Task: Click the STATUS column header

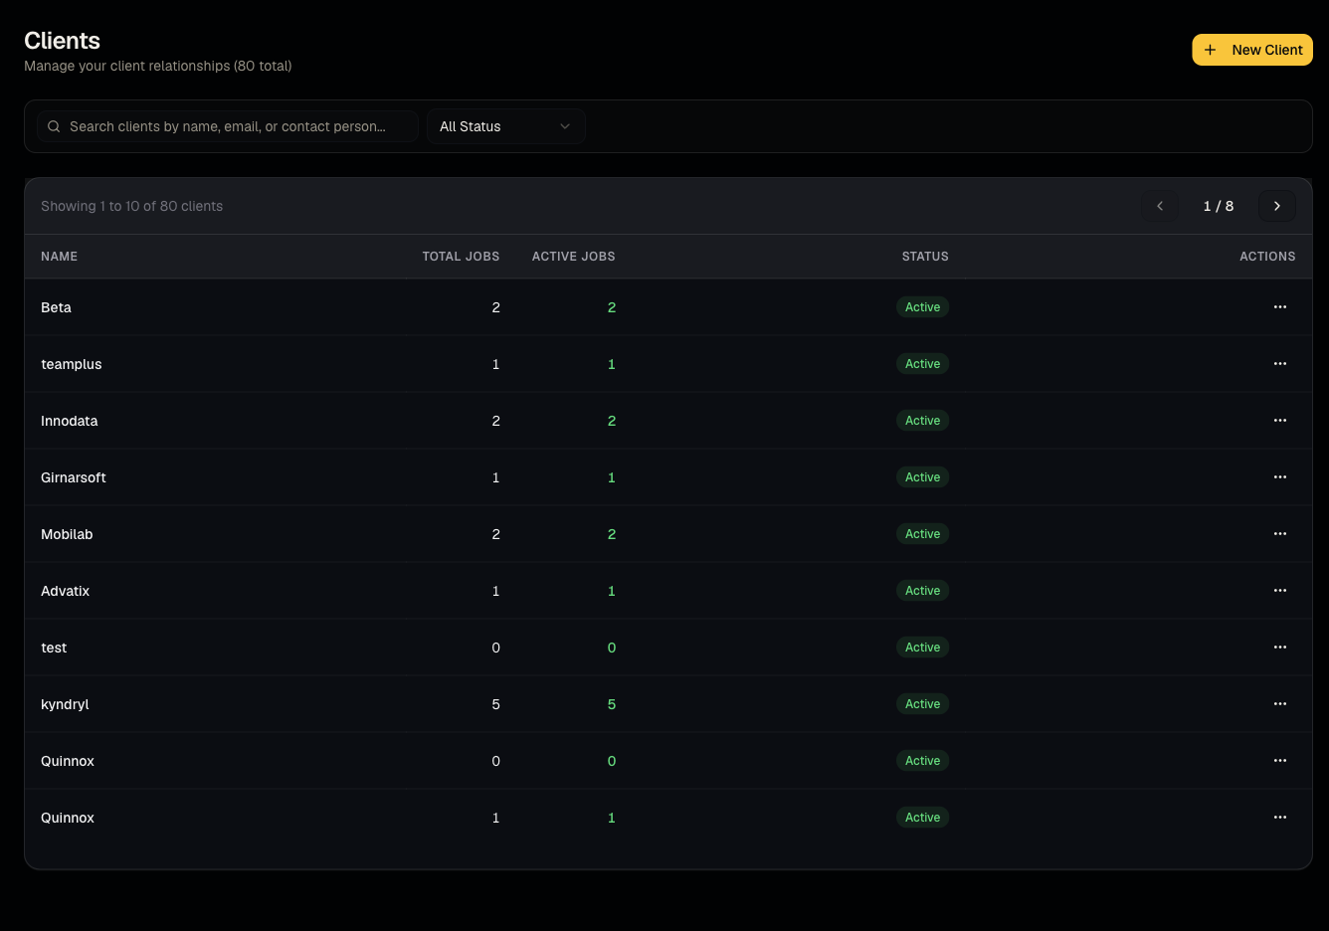Action: click(925, 257)
